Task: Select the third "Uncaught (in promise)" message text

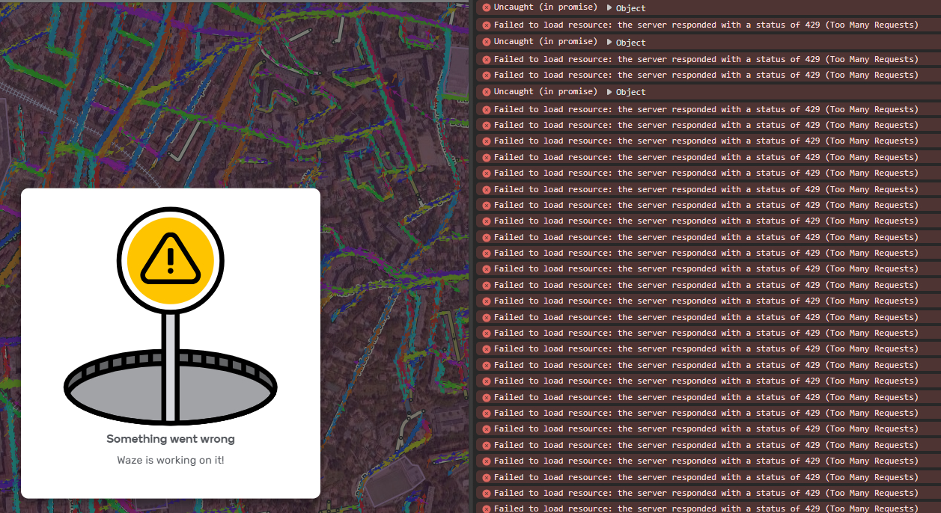Action: tap(545, 92)
